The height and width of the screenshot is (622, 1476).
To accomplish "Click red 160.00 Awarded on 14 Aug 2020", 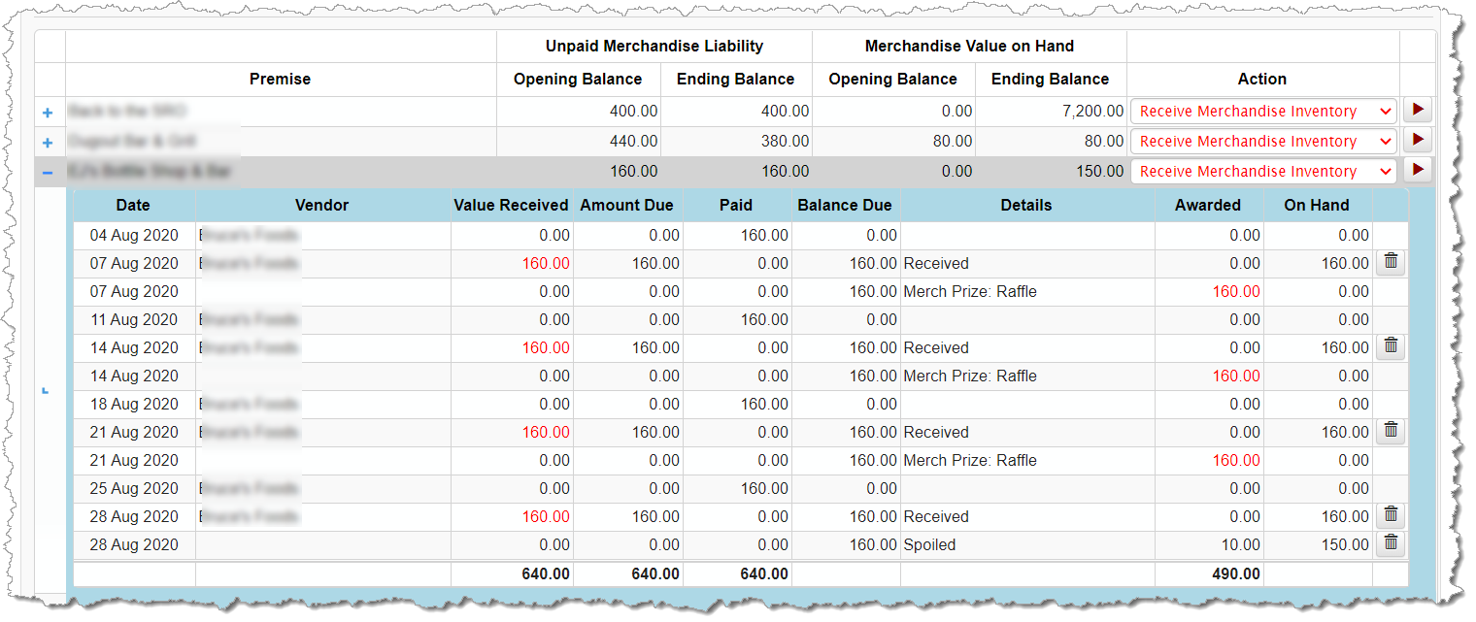I will pos(1235,376).
